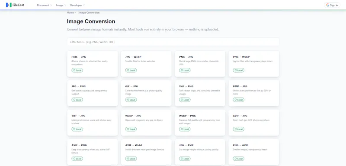The height and width of the screenshot is (166, 346).
Task: Open the Developer menu
Action: coord(77,5)
